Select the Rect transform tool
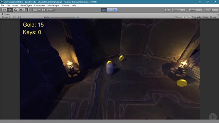This screenshot has width=219, height=123. coord(26,10)
